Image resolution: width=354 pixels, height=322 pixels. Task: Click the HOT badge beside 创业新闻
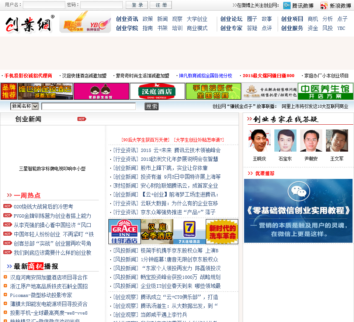[82, 119]
